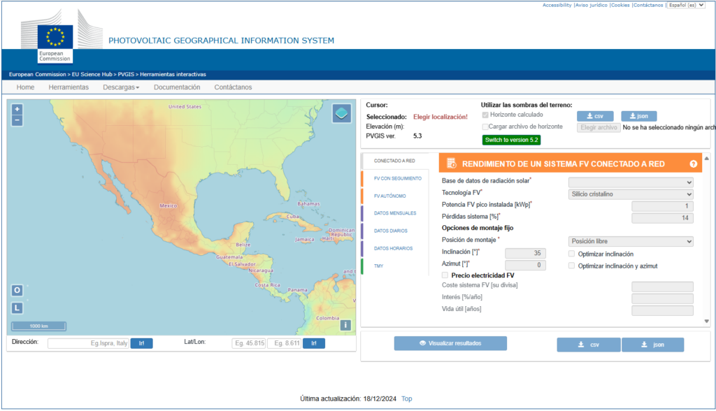Viewport: 716px width, 411px height.
Task: Click the Interés input field
Action: 663,298
